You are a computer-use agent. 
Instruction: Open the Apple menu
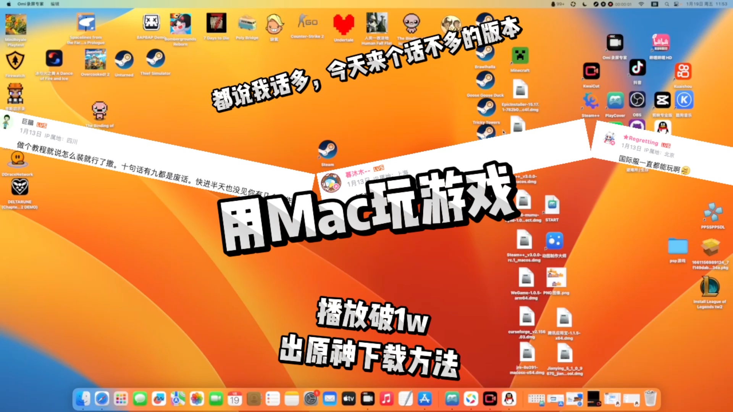(x=9, y=4)
